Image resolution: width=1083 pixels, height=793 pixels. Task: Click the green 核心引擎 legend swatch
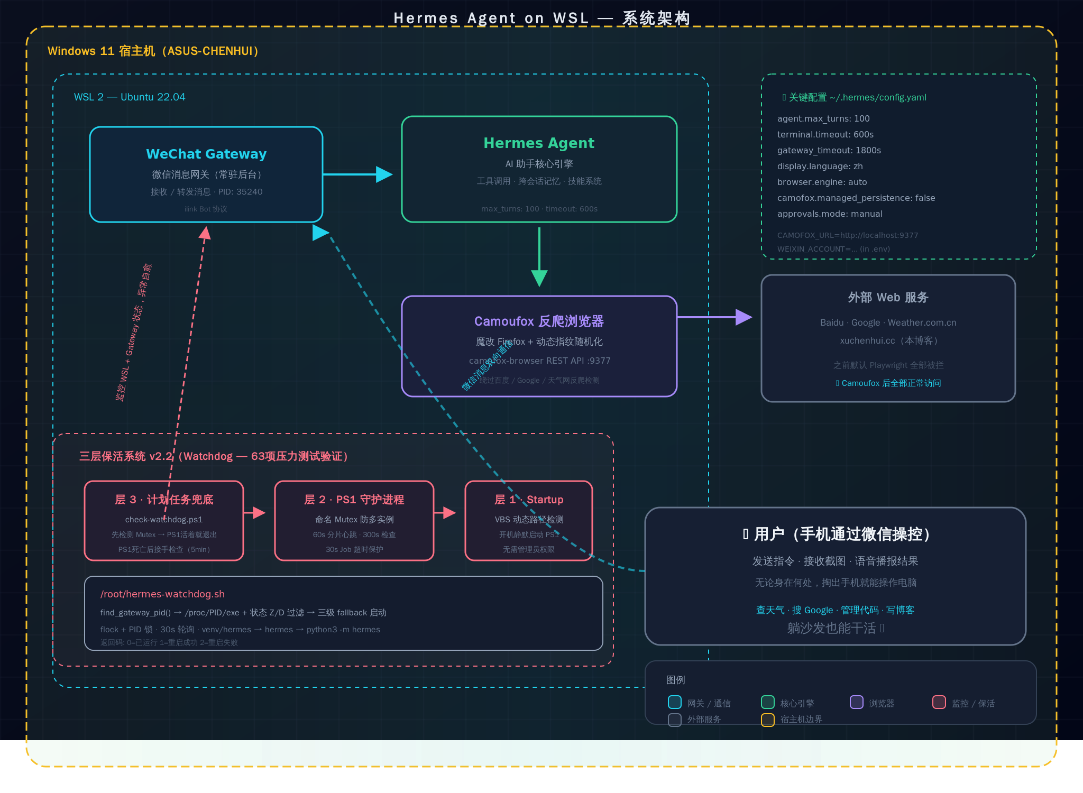click(x=768, y=702)
